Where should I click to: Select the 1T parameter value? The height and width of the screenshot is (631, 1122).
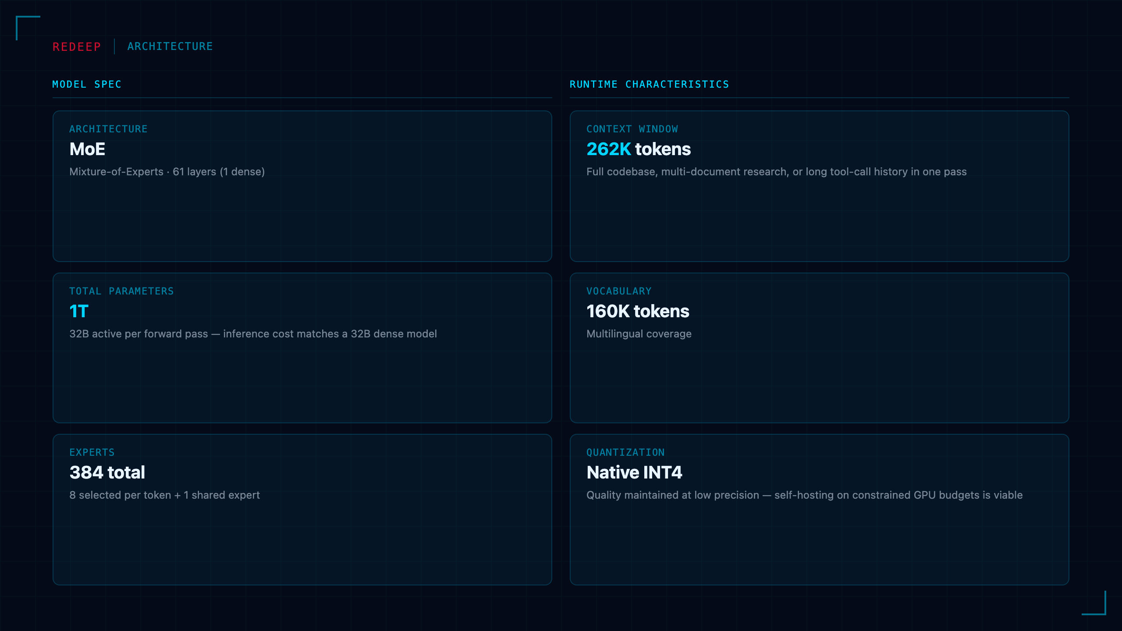click(79, 312)
